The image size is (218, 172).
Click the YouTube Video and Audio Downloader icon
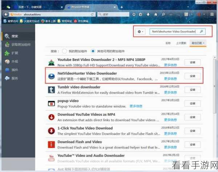coord(52,158)
